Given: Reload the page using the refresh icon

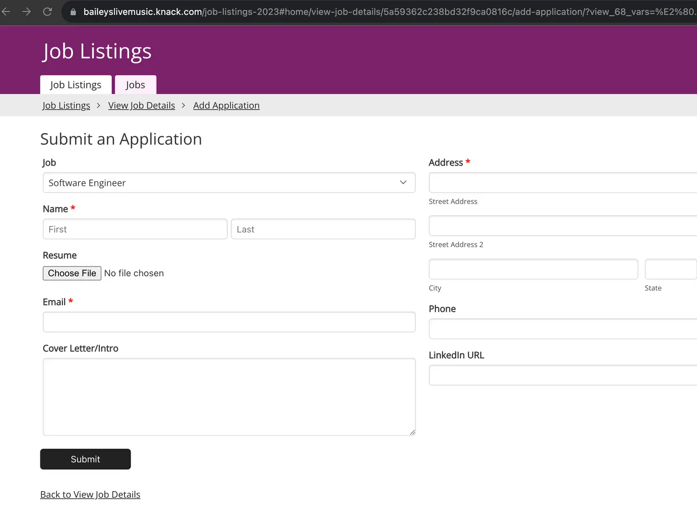Looking at the screenshot, I should click(x=47, y=12).
